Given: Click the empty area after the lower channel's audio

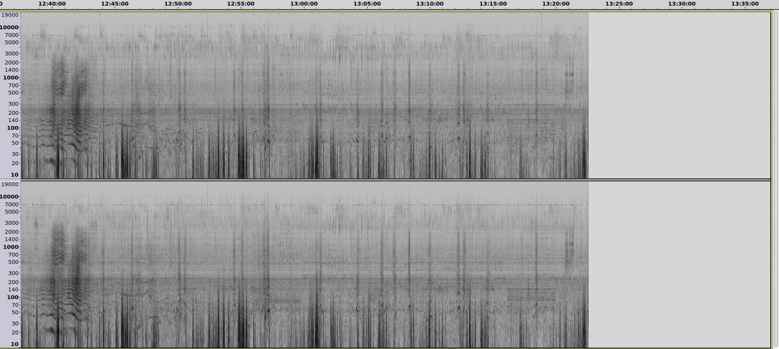Looking at the screenshot, I should tap(679, 264).
